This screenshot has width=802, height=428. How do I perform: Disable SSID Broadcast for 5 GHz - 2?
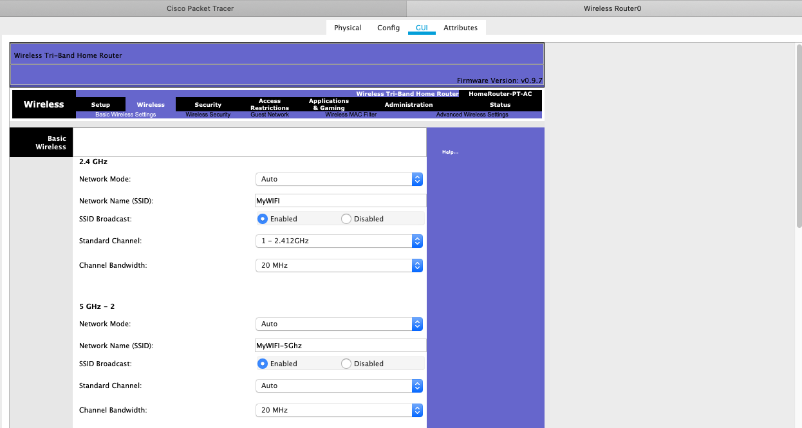(346, 364)
